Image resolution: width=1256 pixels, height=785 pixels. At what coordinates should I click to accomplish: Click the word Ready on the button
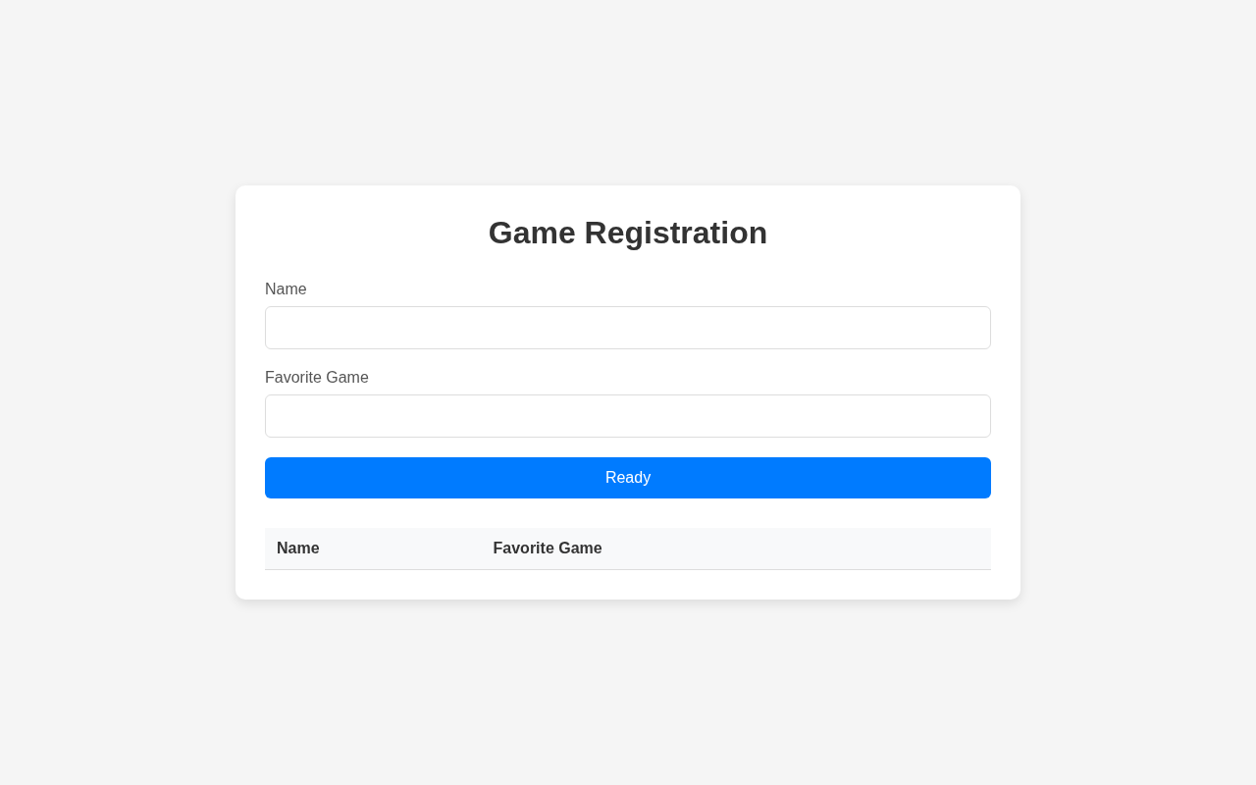click(628, 478)
